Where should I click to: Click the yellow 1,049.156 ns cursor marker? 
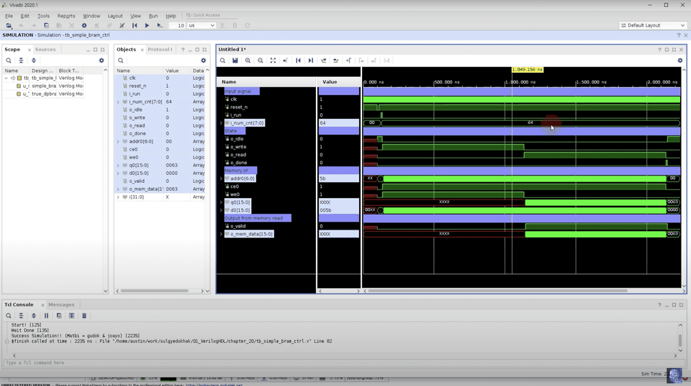tap(527, 70)
